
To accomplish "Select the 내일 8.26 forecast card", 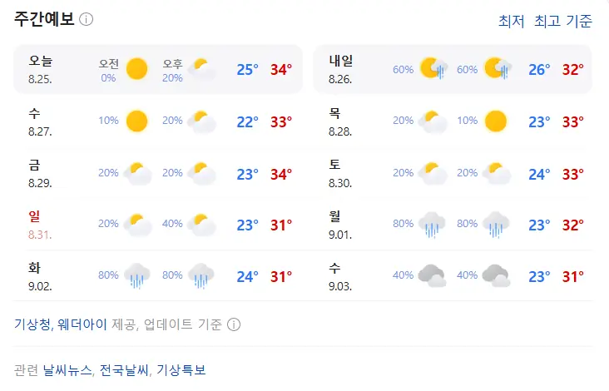I will (x=453, y=69).
